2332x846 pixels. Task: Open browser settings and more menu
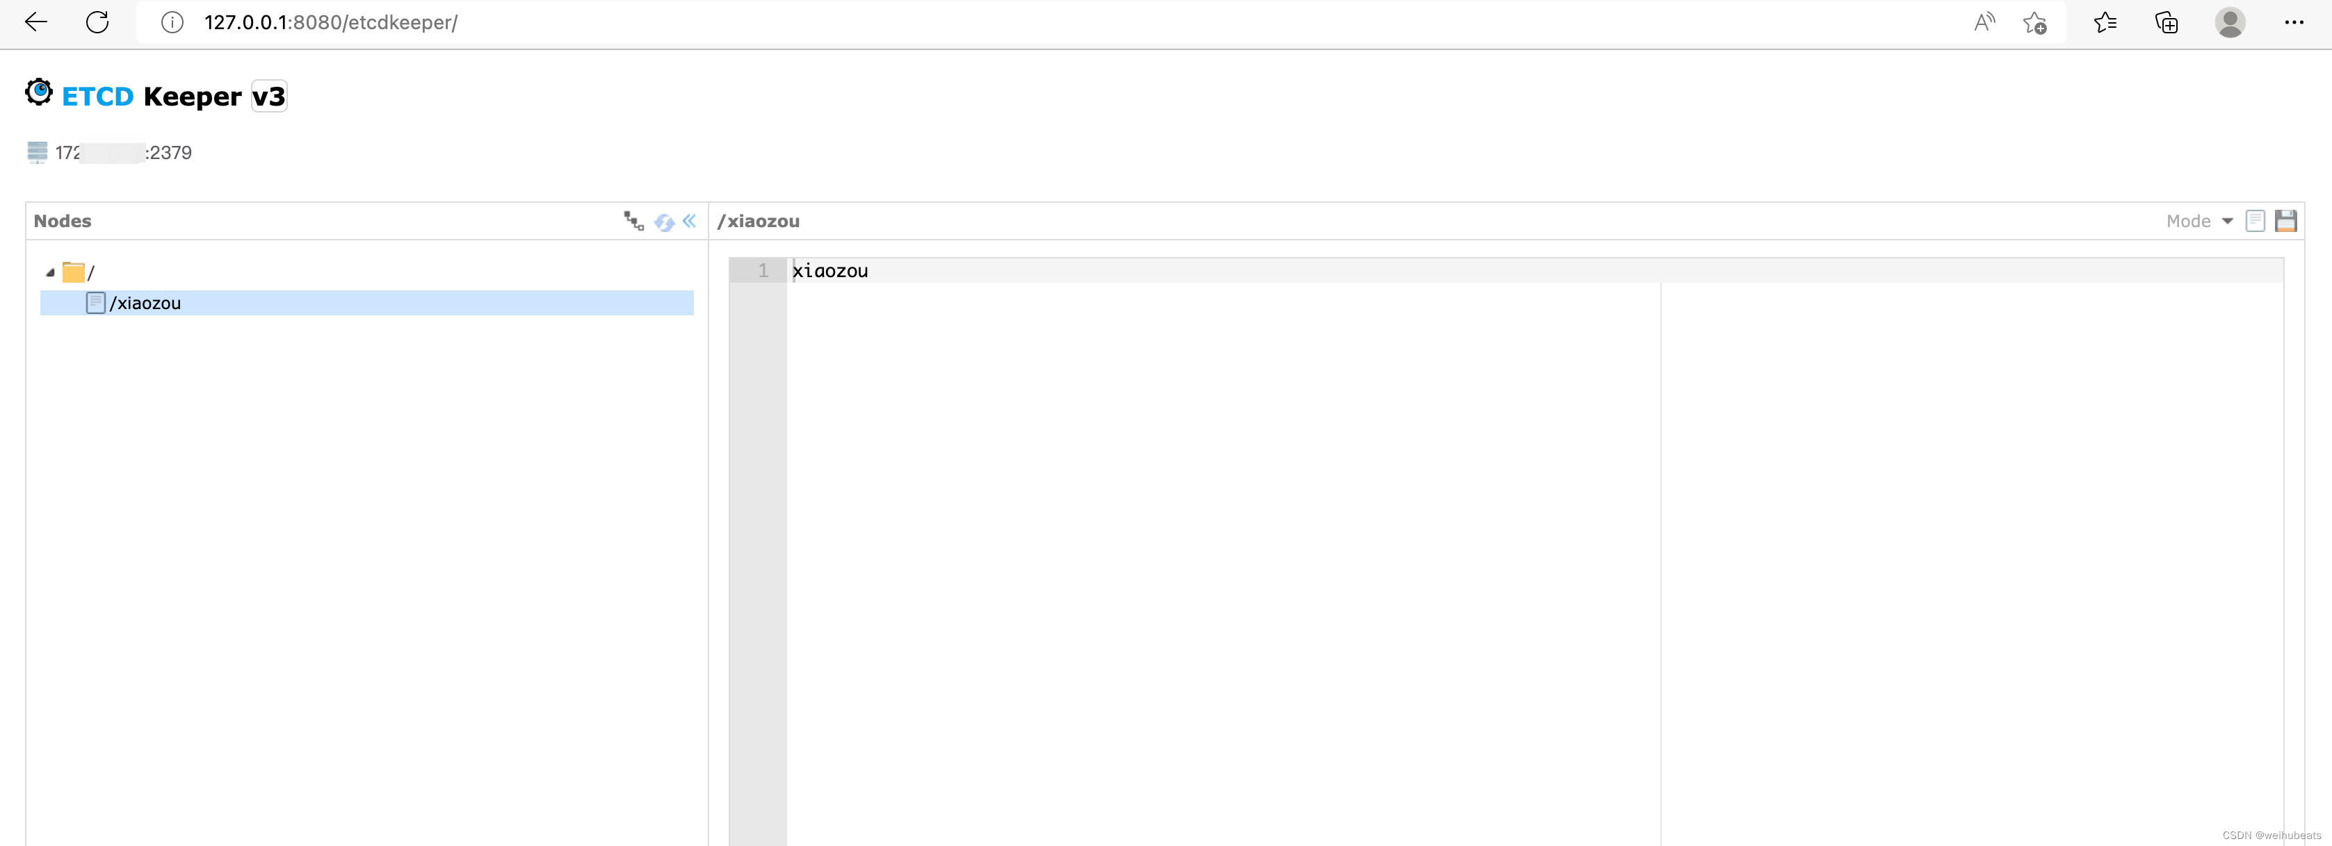point(2293,23)
